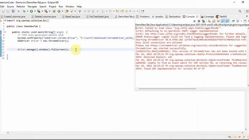The width and height of the screenshot is (249, 140).
Task: Open External Tools dropdown arrow
Action: [49, 11]
